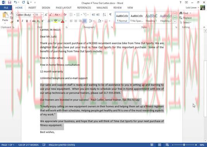Open the font name dropdown

(33, 15)
